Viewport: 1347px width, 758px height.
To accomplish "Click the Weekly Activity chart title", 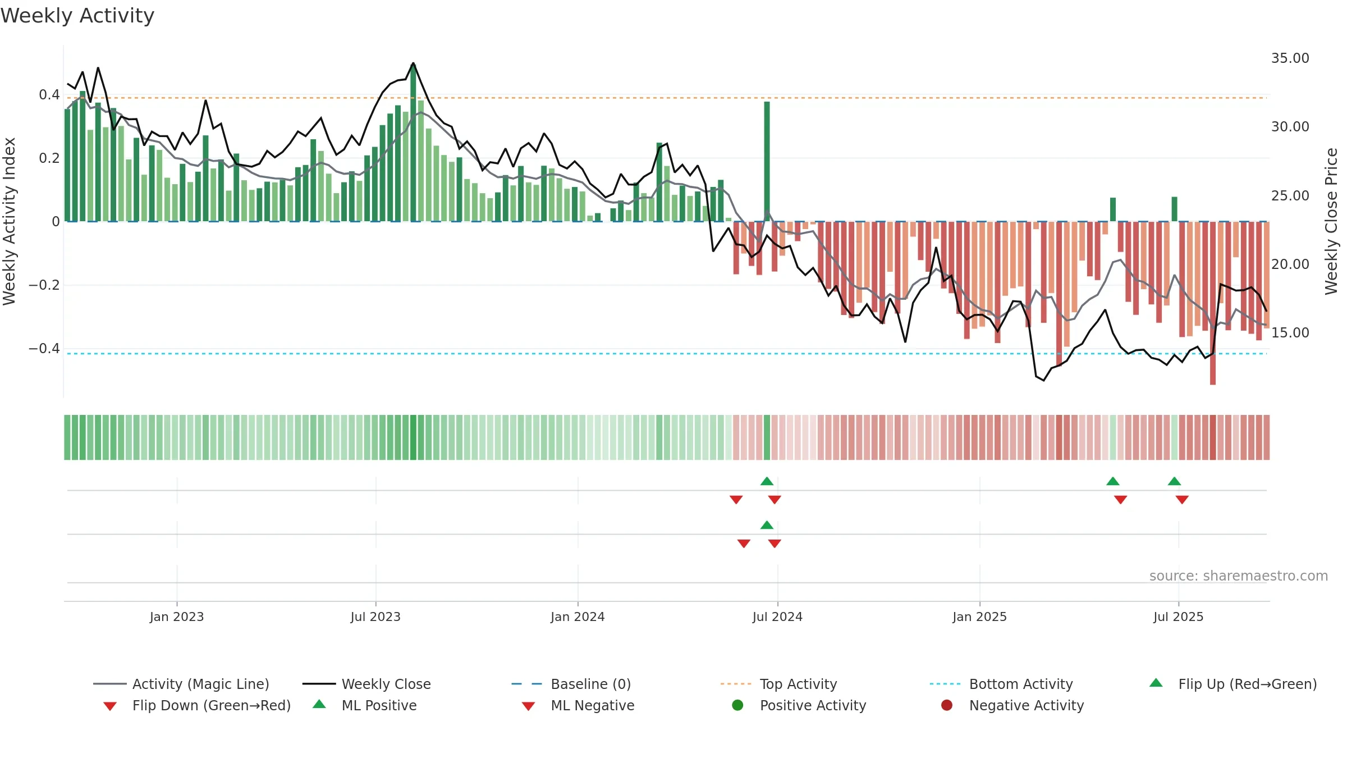I will (77, 16).
